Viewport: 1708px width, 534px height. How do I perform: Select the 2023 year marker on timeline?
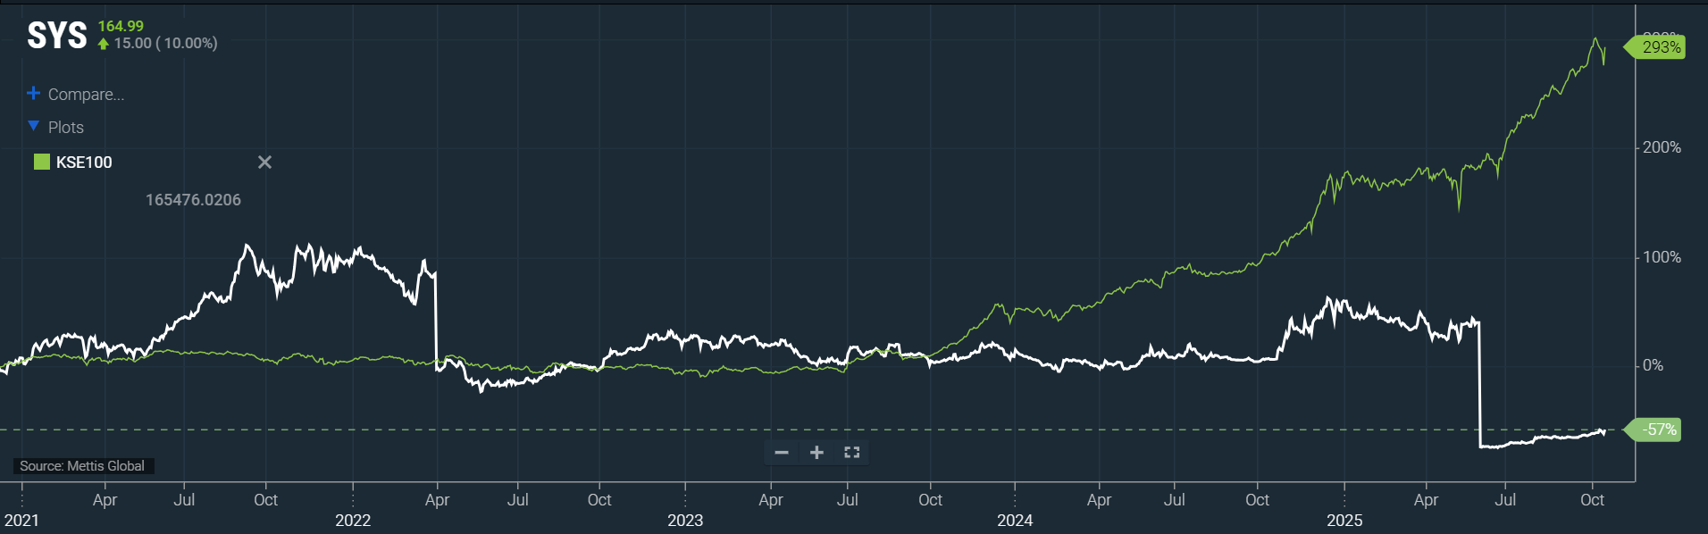[x=685, y=520]
